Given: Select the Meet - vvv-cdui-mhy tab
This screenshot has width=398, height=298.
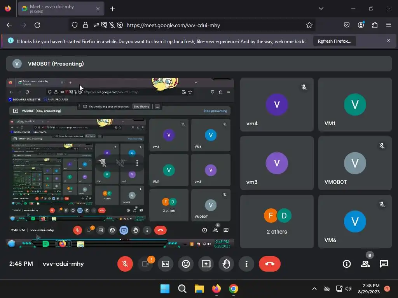Looking at the screenshot, I should coord(61,9).
